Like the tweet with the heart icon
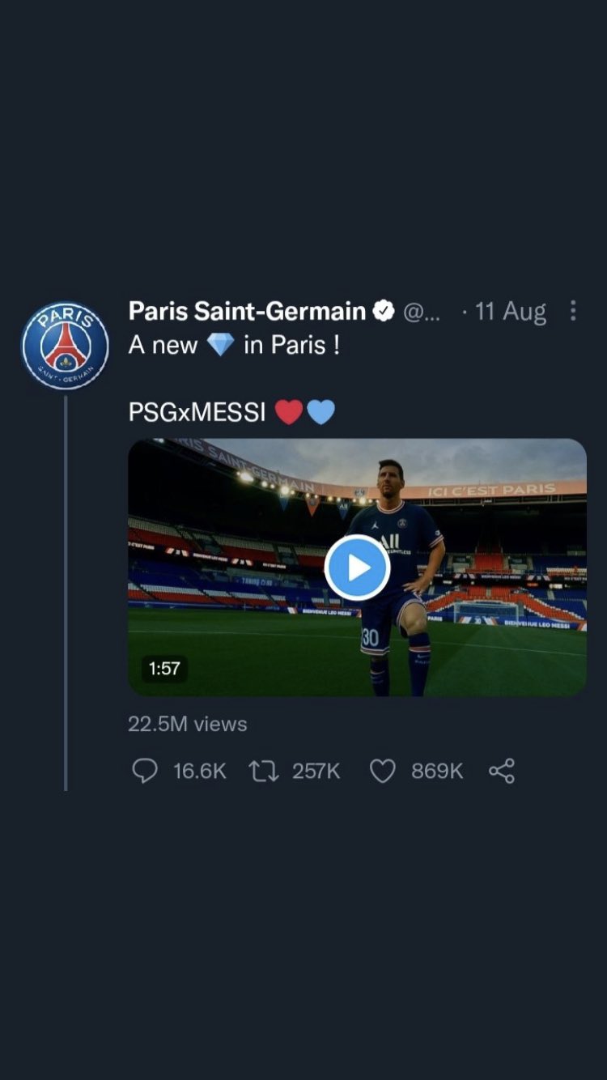 point(382,771)
